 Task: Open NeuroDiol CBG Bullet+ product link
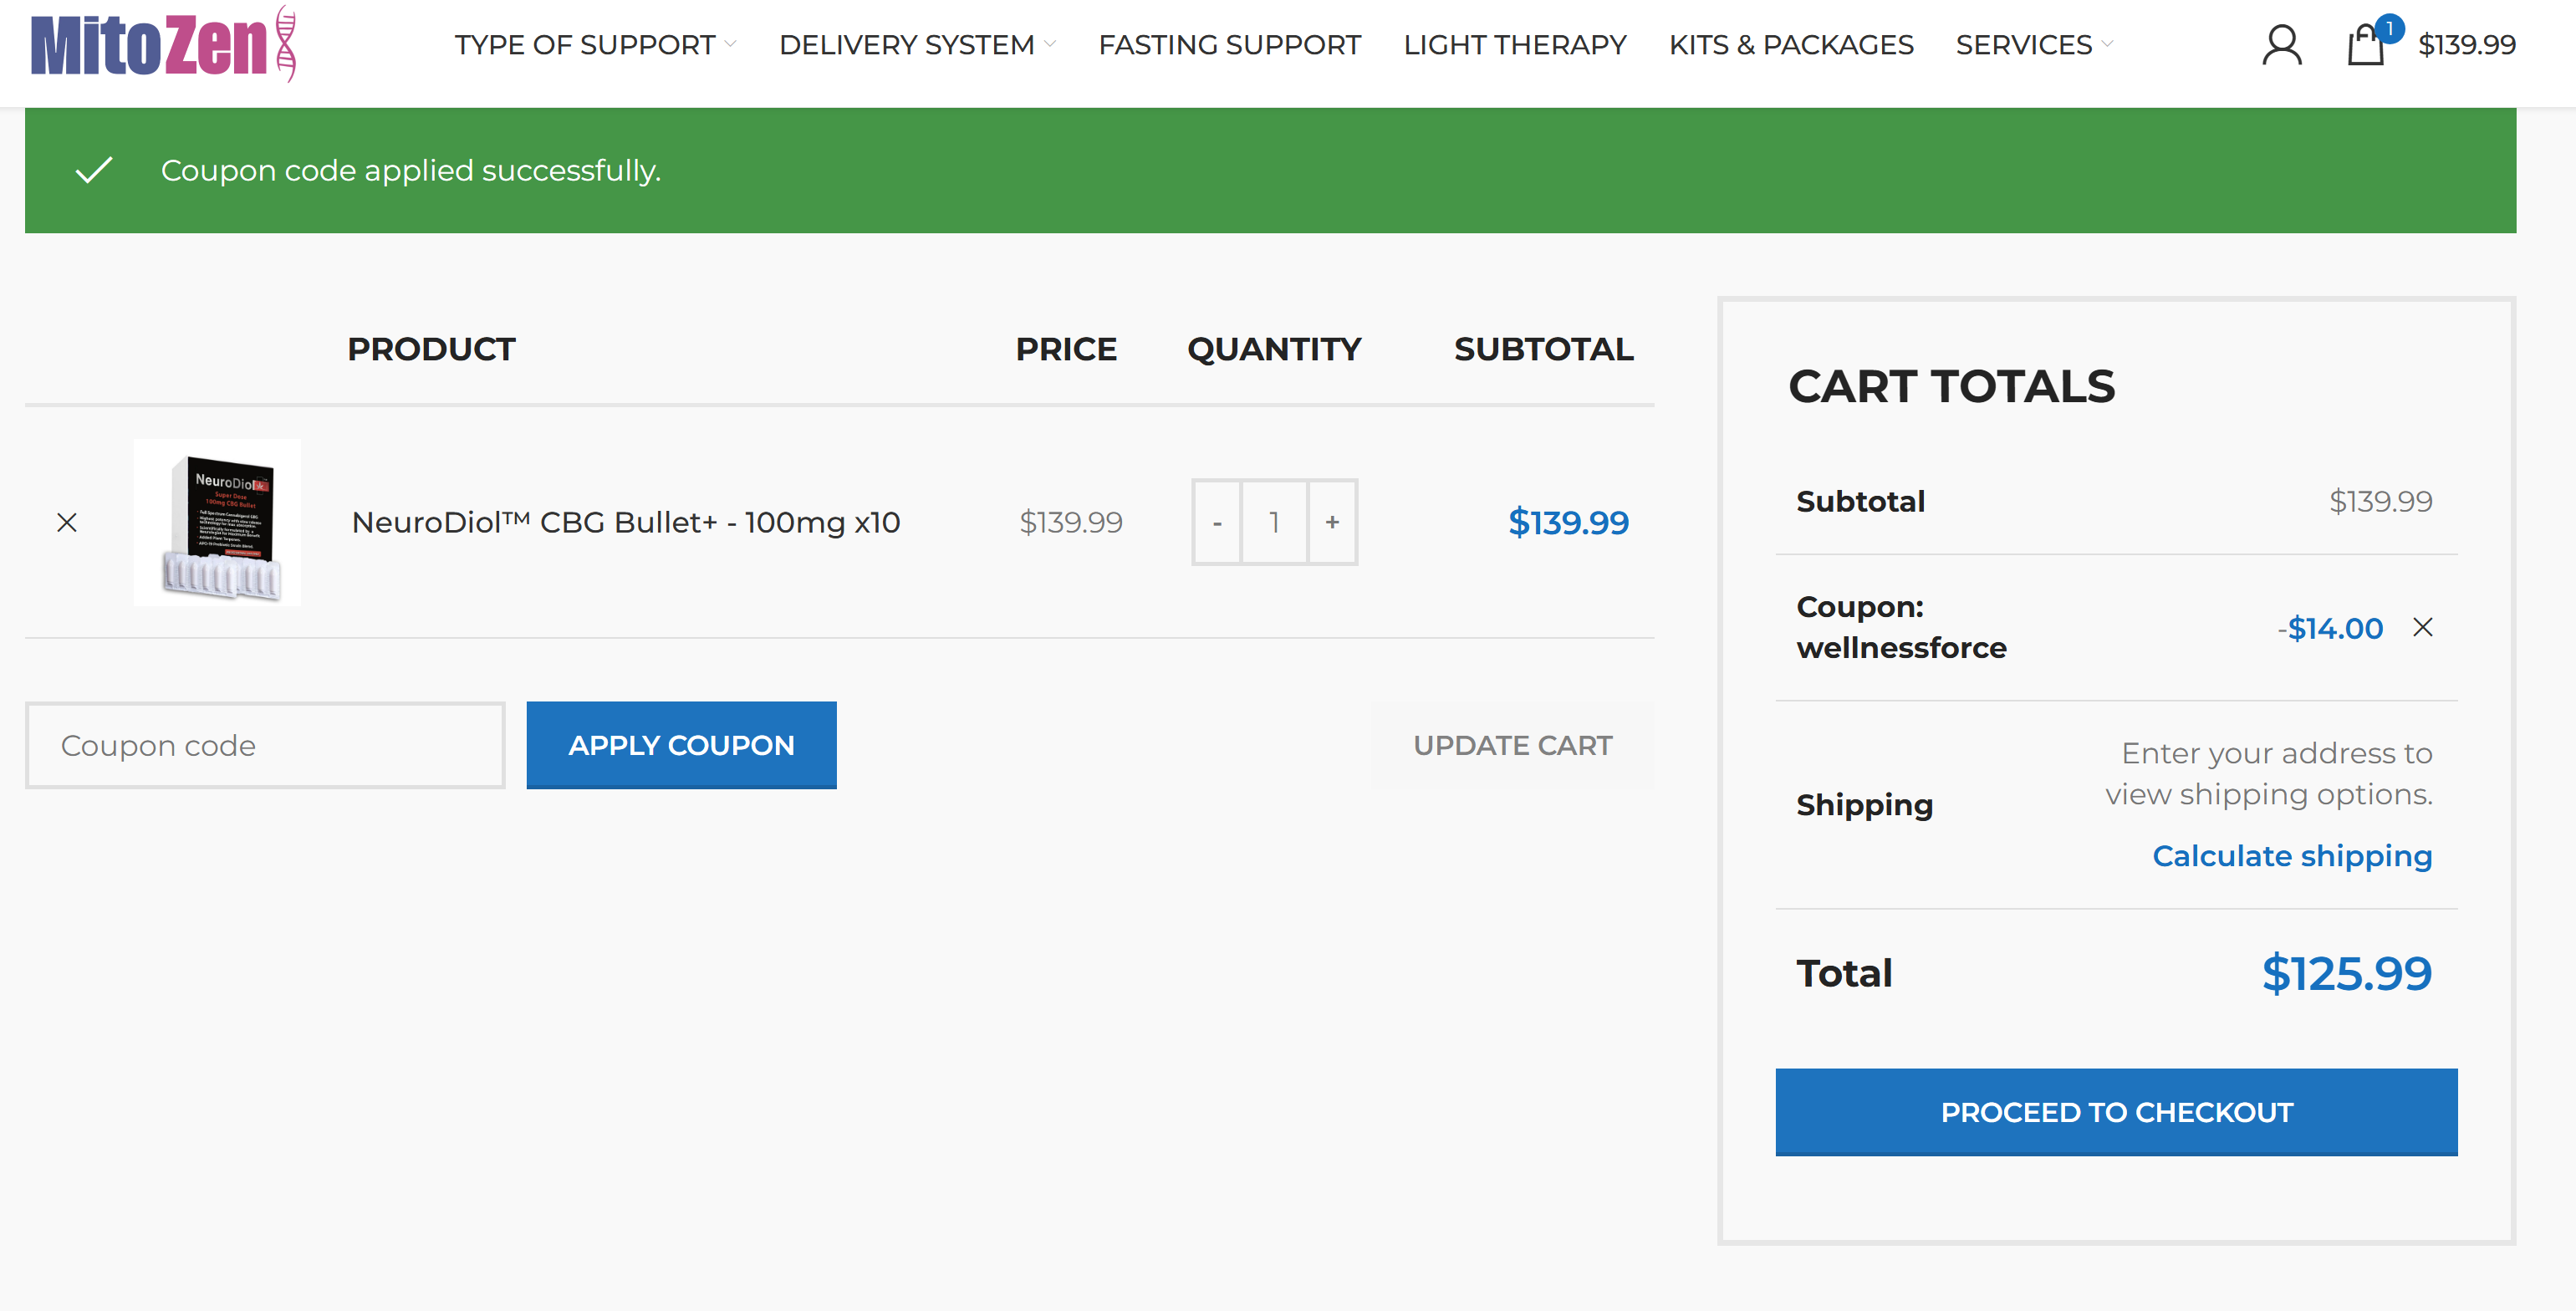(626, 522)
